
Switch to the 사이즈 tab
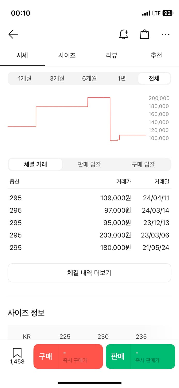click(x=67, y=55)
